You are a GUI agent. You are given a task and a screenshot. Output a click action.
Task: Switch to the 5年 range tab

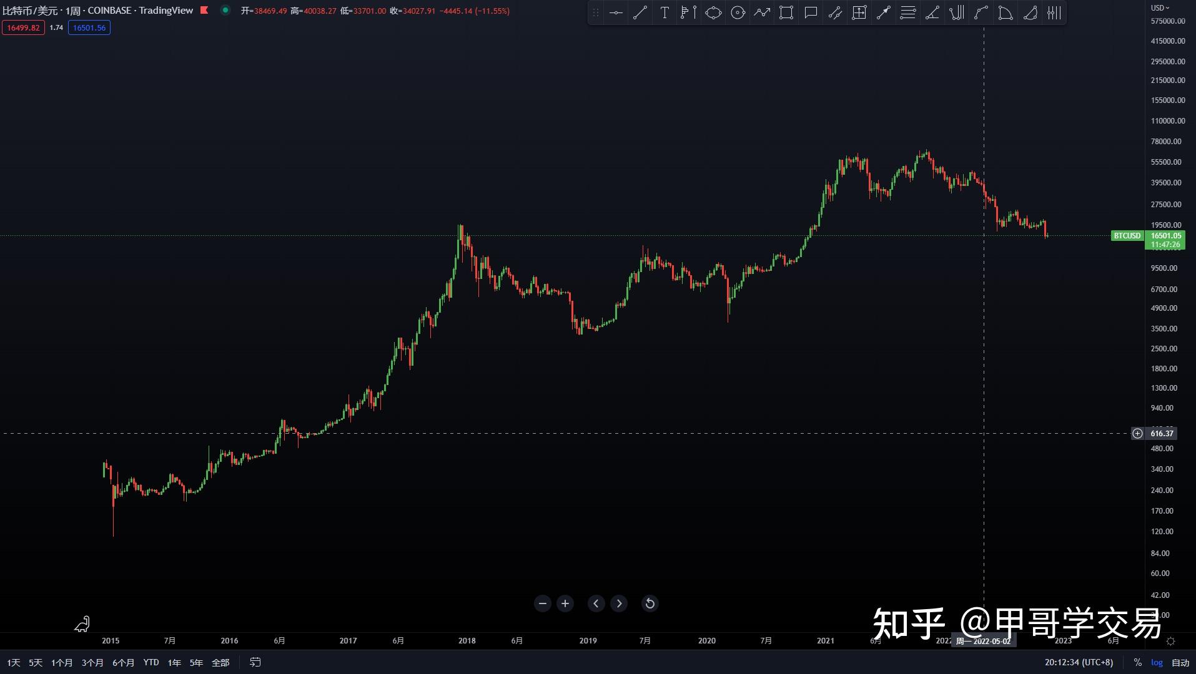pos(196,662)
